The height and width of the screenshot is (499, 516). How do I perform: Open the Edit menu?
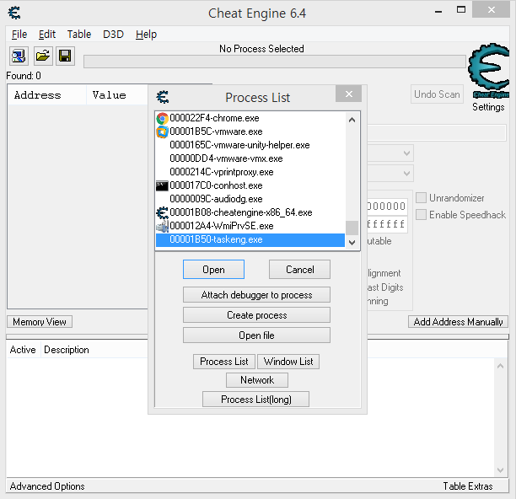click(47, 35)
